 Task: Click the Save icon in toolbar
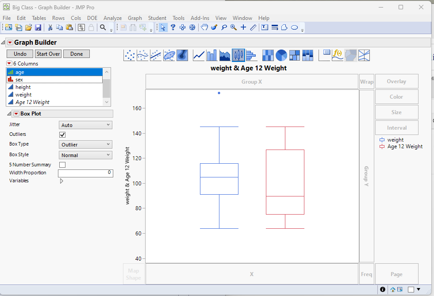(38, 27)
